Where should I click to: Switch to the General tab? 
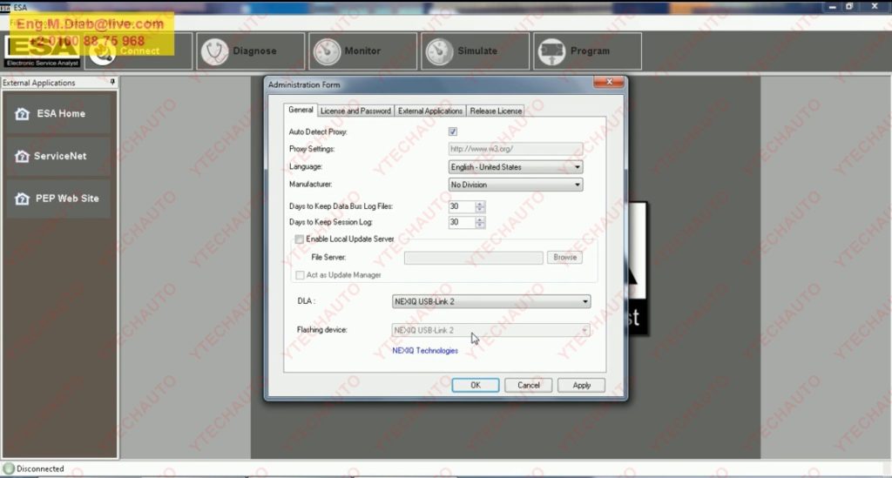pos(301,111)
